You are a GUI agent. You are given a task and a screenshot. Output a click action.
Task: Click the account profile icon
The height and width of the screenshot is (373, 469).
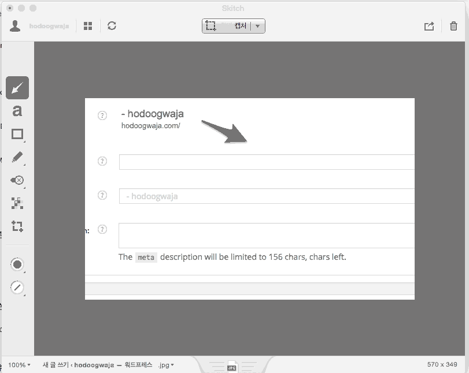click(14, 26)
